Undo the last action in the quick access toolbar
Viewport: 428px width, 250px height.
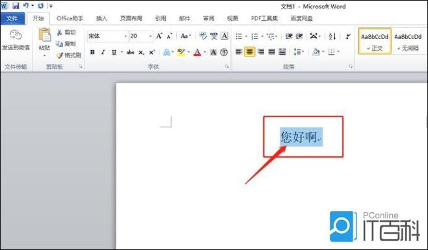(x=26, y=5)
